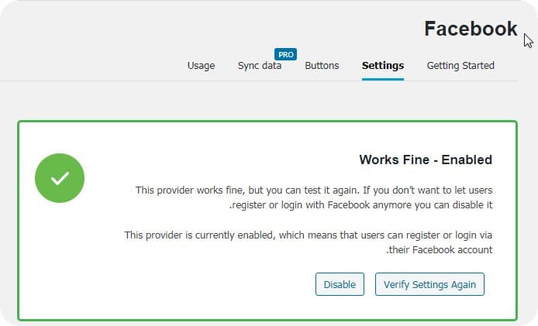Click the green checkmark status icon

coord(60,178)
